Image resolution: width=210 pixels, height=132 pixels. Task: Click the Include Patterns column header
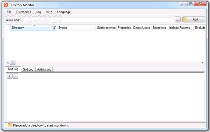pos(181,28)
